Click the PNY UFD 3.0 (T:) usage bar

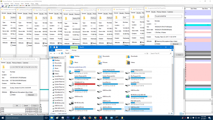pyautogui.click(x=141, y=103)
